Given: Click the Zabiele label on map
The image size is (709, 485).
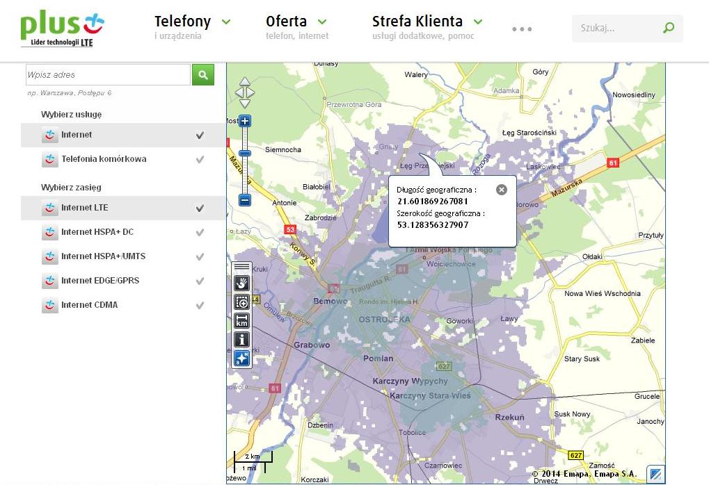Looking at the screenshot, I should coord(643,340).
